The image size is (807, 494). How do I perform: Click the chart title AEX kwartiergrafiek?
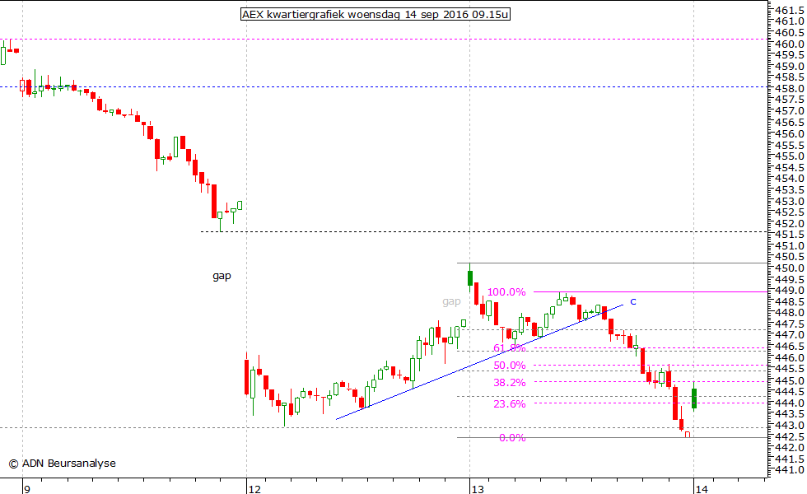(376, 15)
